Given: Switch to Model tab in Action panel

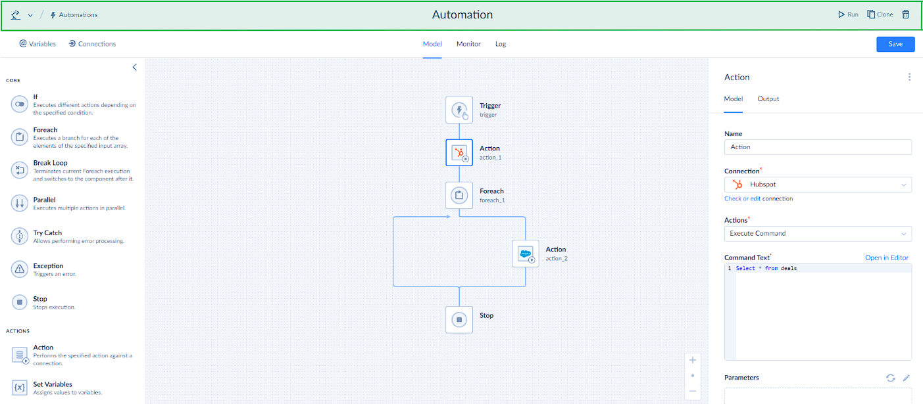Looking at the screenshot, I should 734,99.
